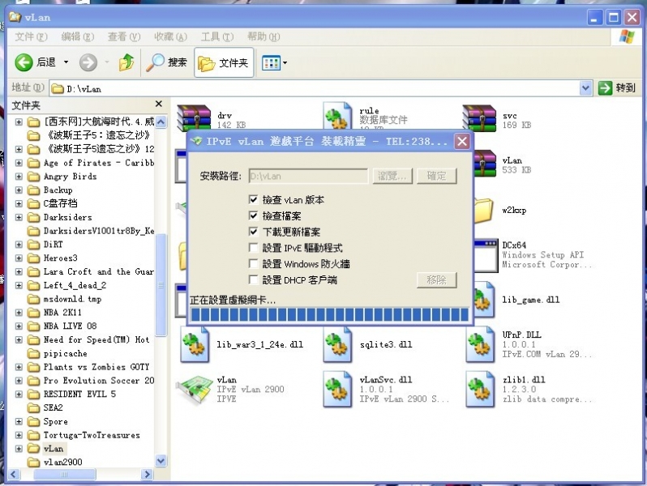Expand the Darksiders folder node
The image size is (647, 486).
pyautogui.click(x=19, y=217)
